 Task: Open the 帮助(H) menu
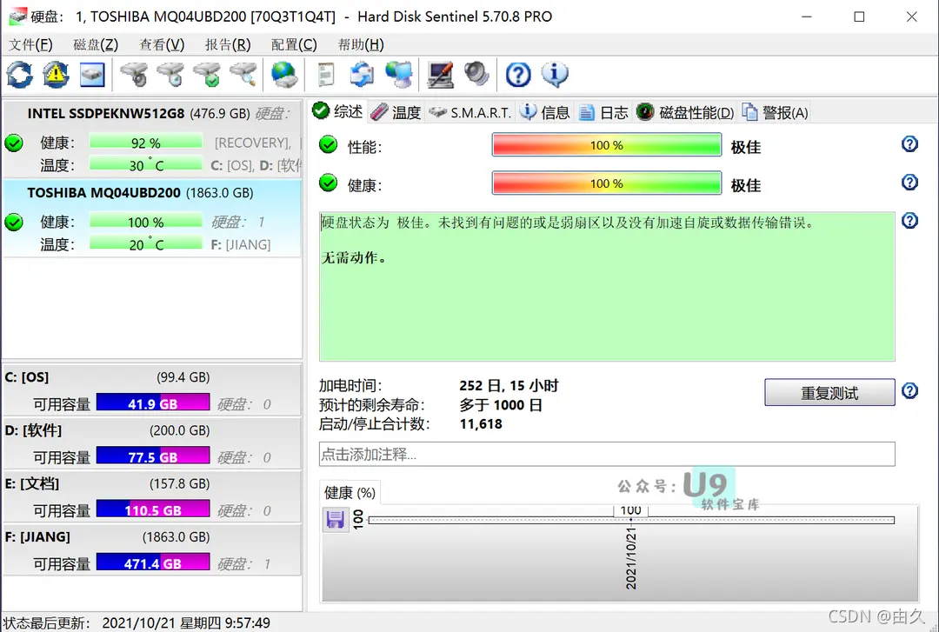tap(361, 45)
